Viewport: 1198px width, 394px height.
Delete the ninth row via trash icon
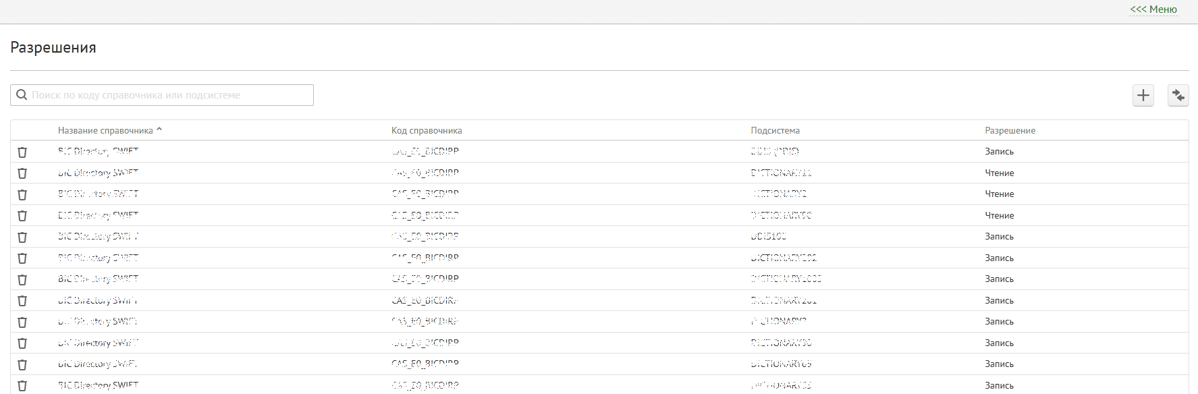pos(22,322)
